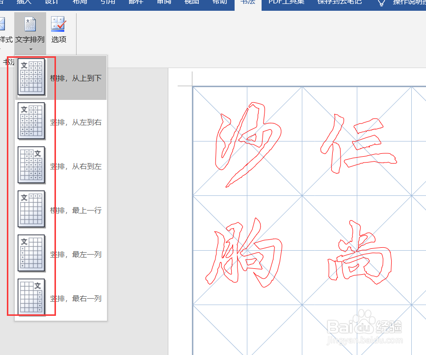Screen dimensions: 426x355
Task: Select the 横排，最上一行 layout thumbnail
Action: (x=31, y=210)
